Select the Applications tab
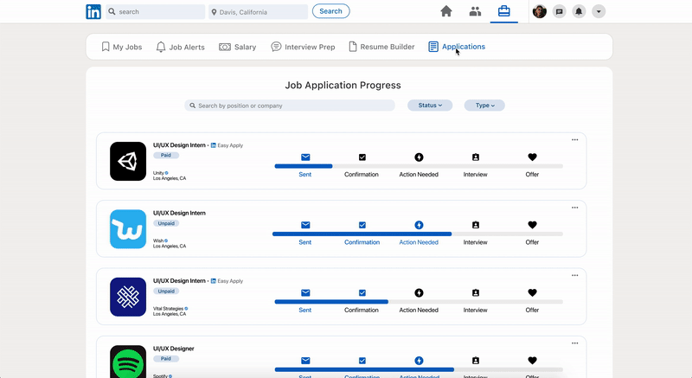This screenshot has height=378, width=692. (x=457, y=47)
